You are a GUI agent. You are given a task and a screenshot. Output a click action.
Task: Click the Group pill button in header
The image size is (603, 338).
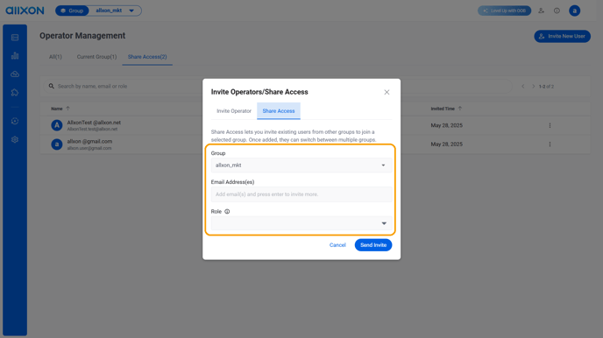coord(72,11)
